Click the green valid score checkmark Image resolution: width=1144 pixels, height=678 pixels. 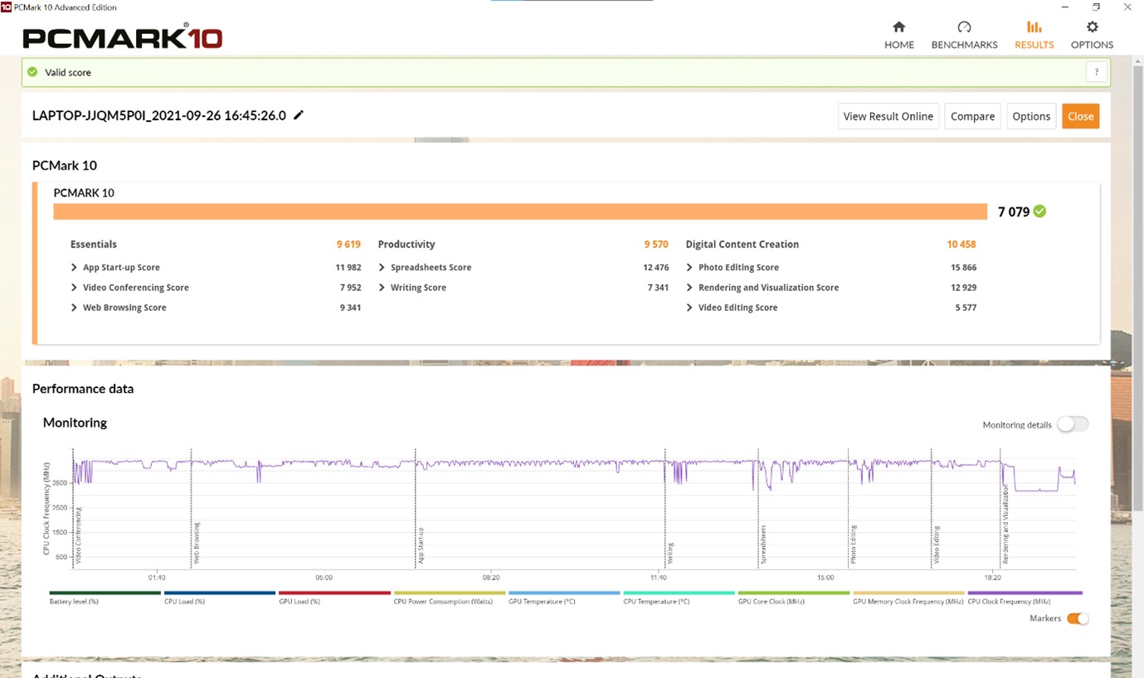(x=32, y=72)
